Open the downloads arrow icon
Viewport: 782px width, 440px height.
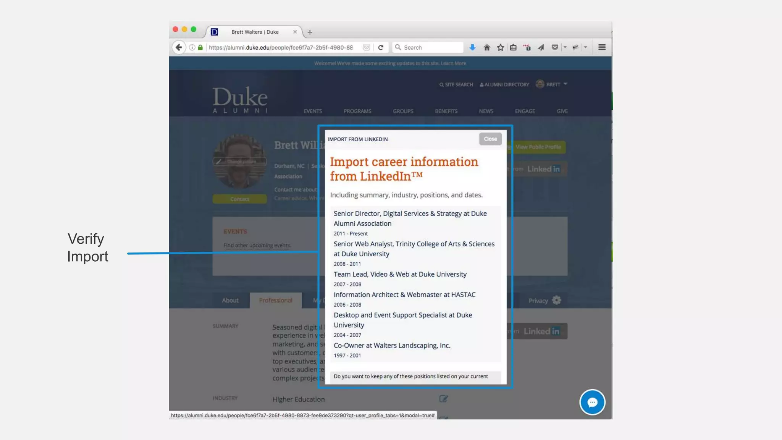[x=472, y=47]
